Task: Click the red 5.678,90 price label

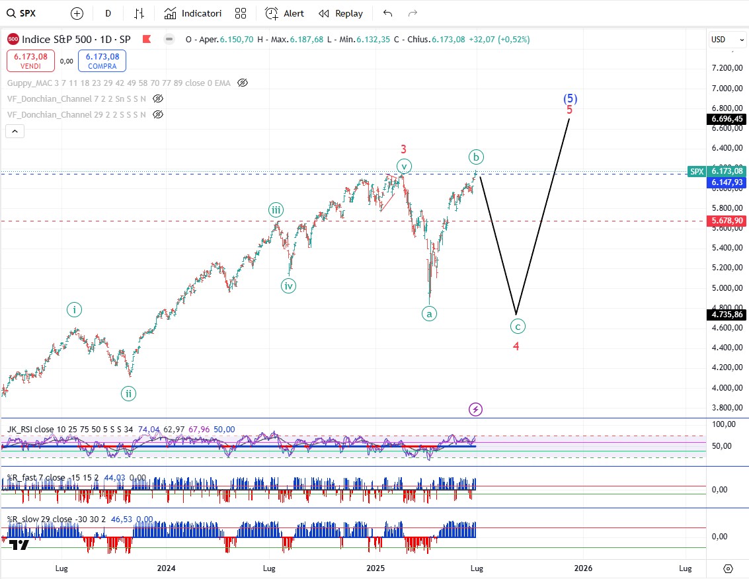Action: (727, 221)
